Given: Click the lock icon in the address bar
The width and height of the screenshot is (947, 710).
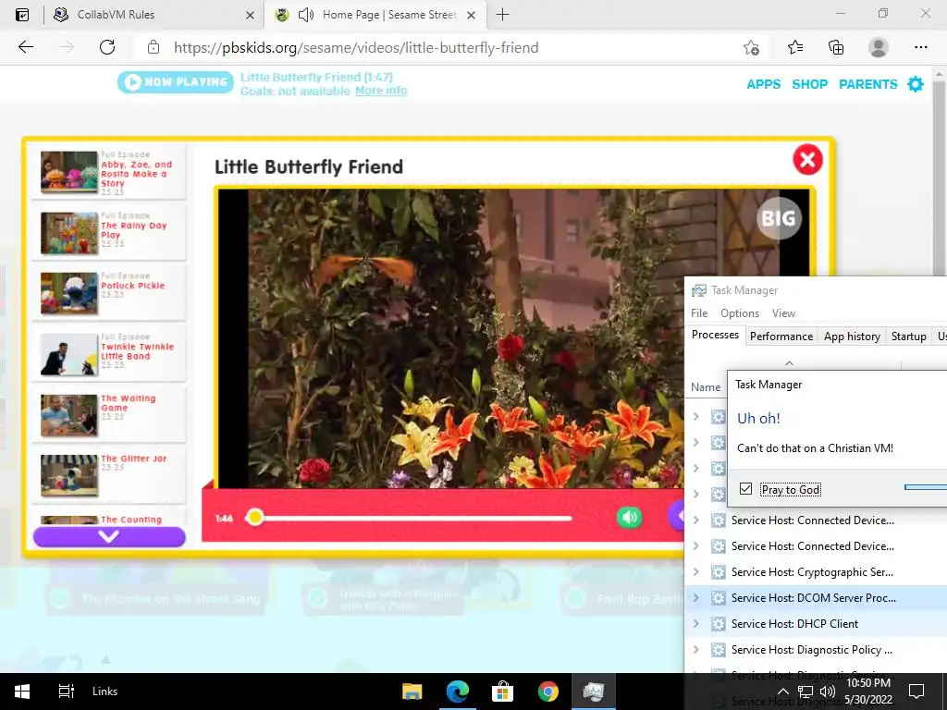Looking at the screenshot, I should (154, 47).
